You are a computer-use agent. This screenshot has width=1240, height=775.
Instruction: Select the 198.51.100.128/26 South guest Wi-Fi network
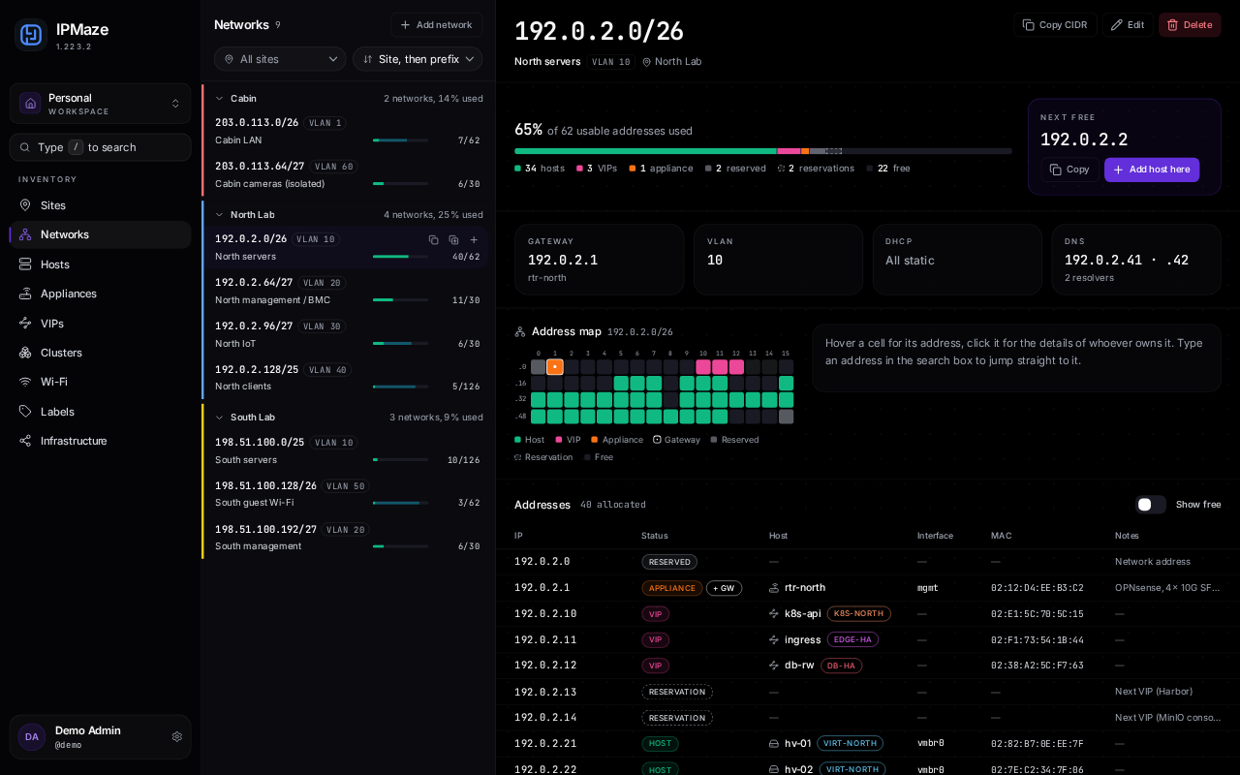[x=348, y=494]
